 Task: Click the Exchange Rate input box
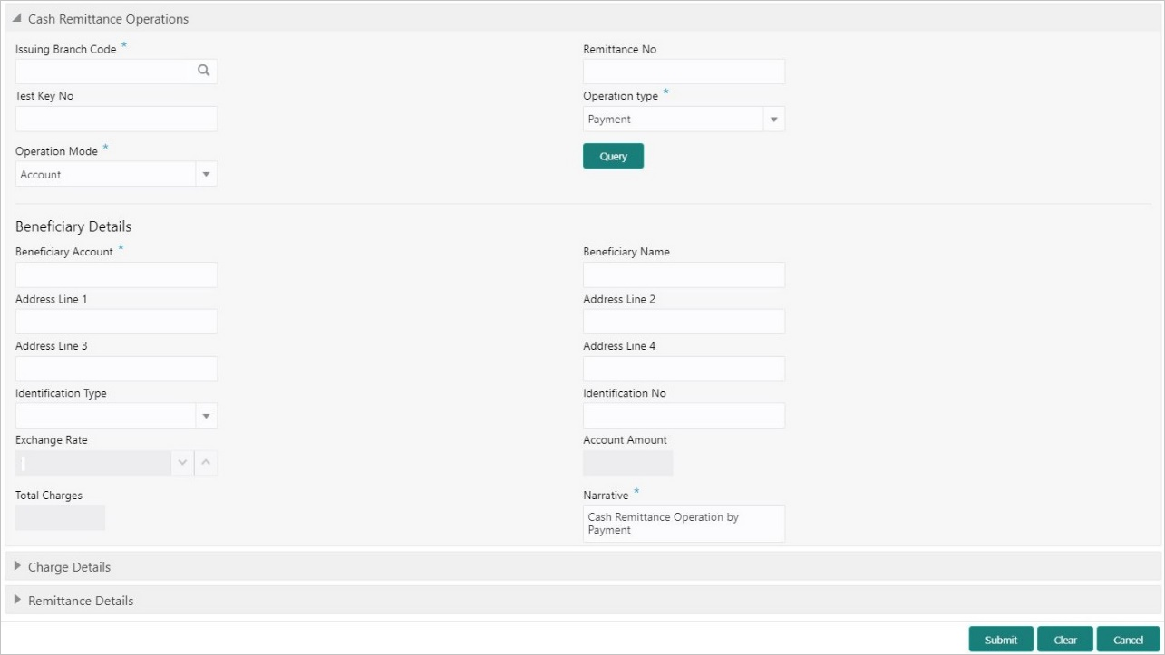click(x=93, y=463)
